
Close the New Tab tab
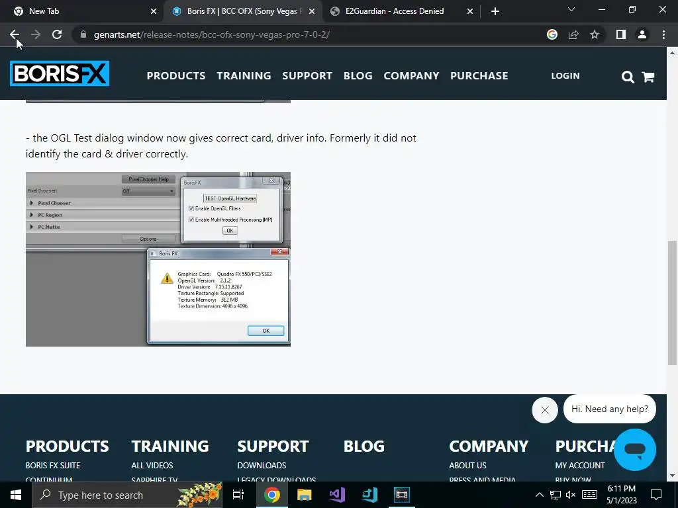(154, 12)
